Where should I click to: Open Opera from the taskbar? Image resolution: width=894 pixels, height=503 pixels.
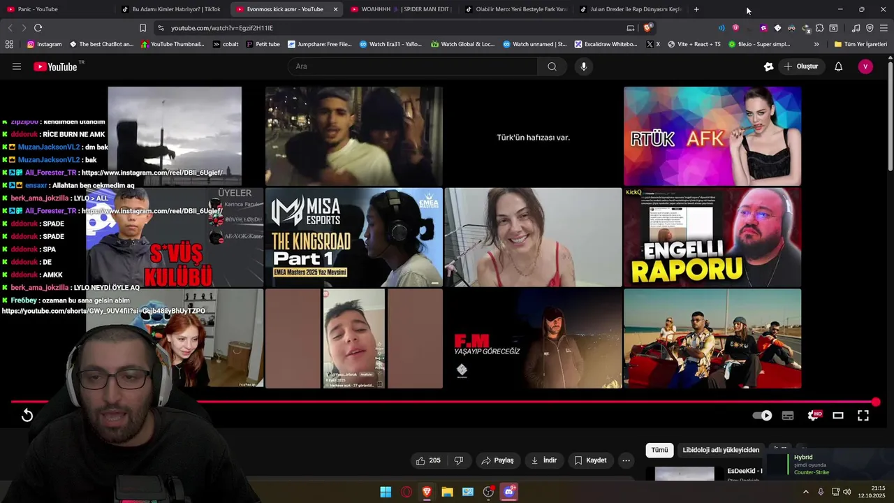point(406,492)
